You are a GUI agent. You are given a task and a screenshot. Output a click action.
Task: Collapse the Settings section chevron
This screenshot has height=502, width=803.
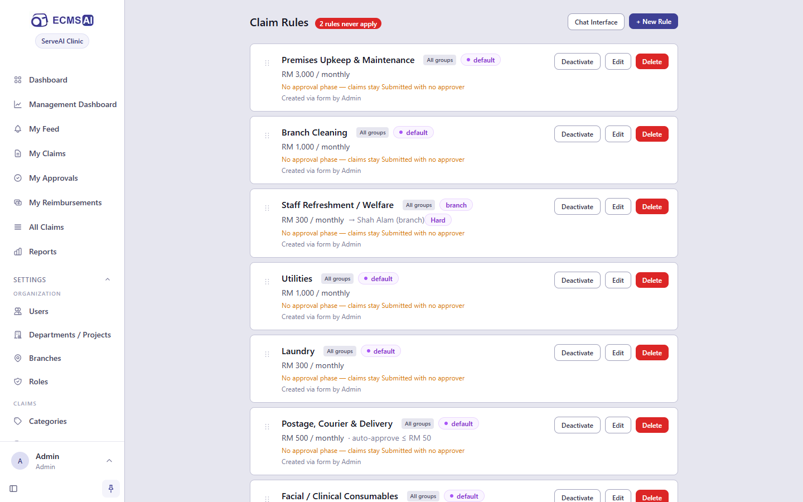tap(108, 279)
